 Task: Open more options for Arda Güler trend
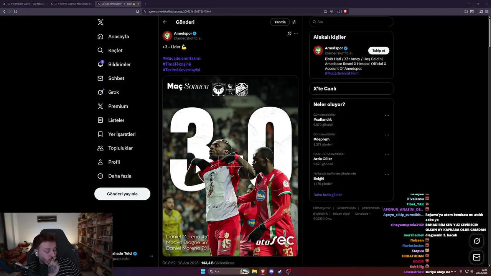point(387,154)
